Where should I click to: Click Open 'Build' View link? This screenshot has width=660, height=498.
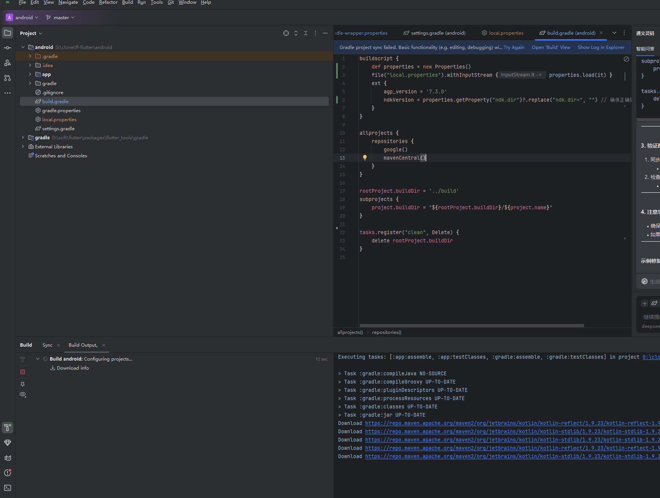(x=551, y=47)
